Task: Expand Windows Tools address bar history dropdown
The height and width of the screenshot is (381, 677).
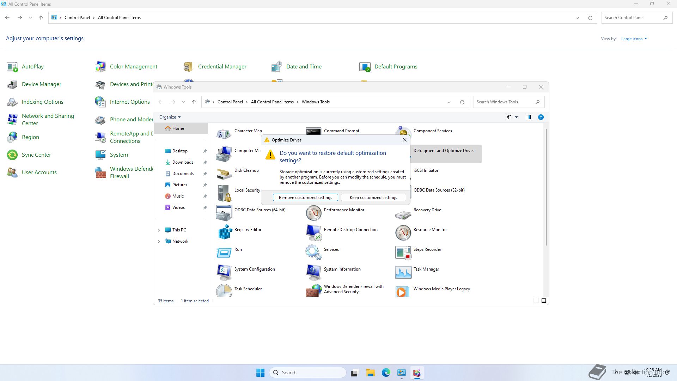Action: tap(449, 102)
